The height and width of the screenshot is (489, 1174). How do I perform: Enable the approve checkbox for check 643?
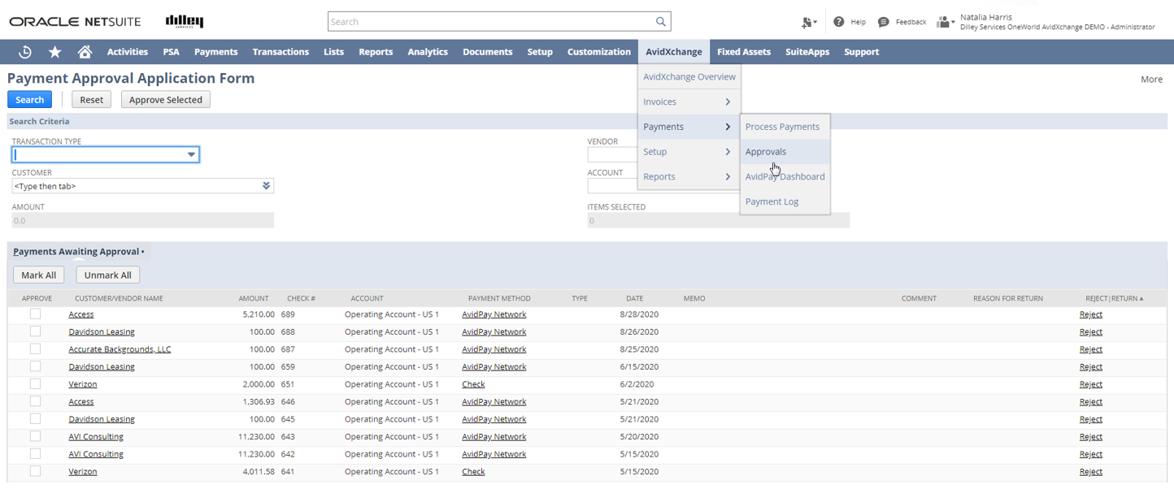[x=35, y=436]
